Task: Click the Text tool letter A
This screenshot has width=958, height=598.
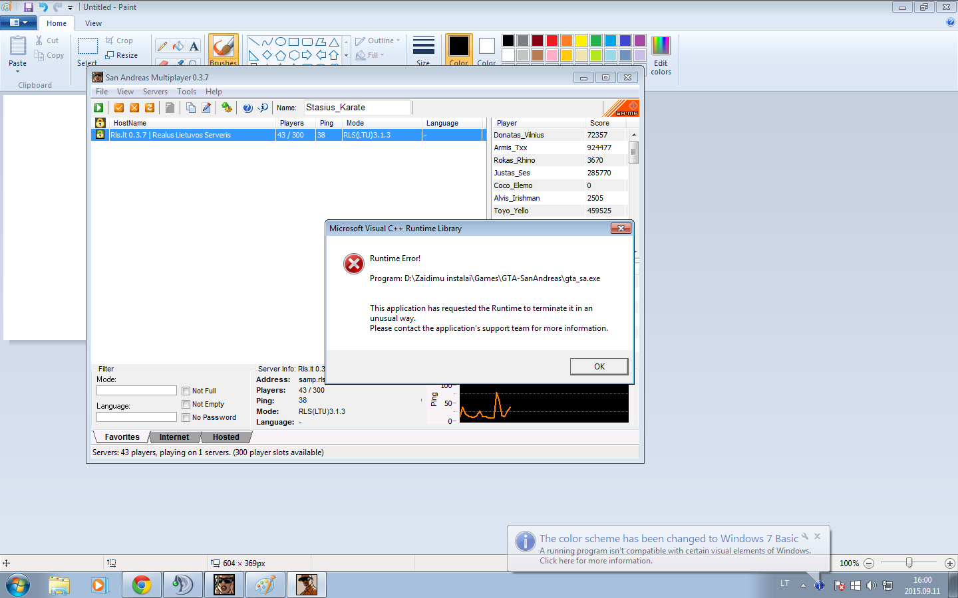Action: pyautogui.click(x=194, y=47)
